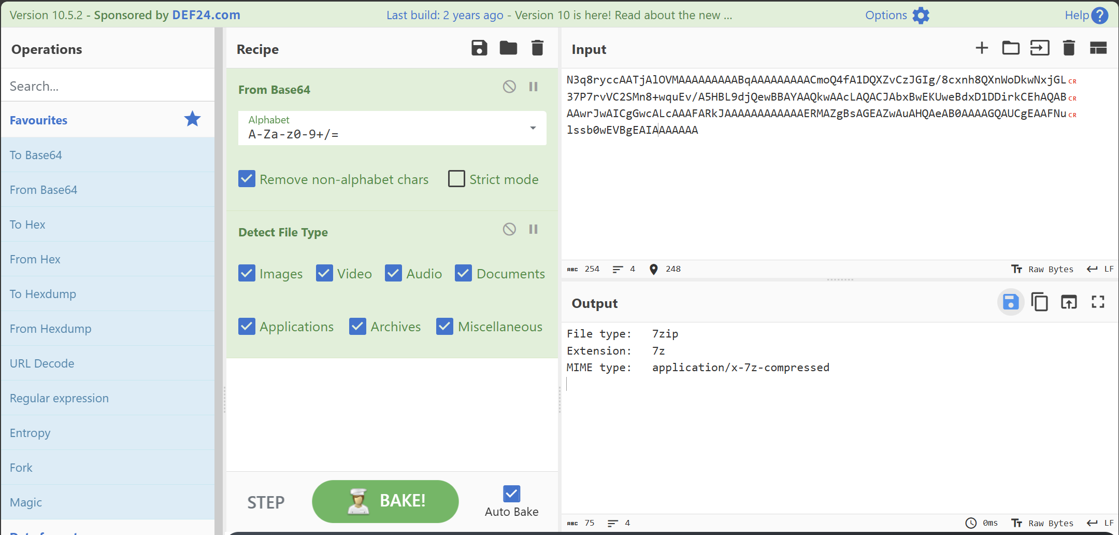Uncheck Audio file type detection
The width and height of the screenshot is (1119, 535).
(393, 273)
